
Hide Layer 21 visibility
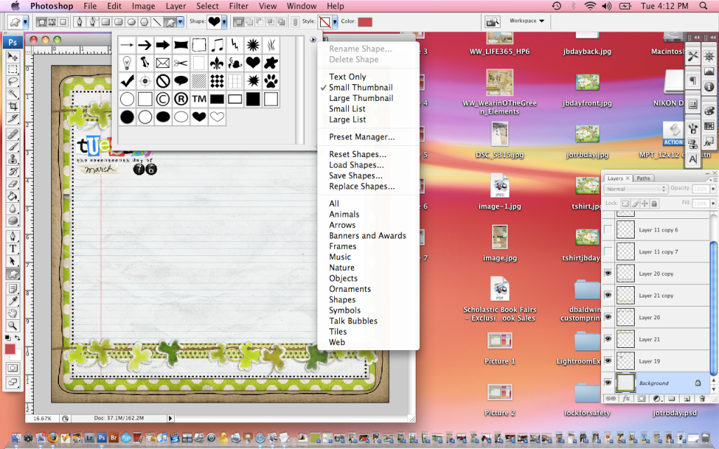coord(608,339)
